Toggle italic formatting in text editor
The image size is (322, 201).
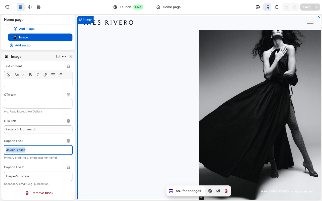pyautogui.click(x=38, y=75)
